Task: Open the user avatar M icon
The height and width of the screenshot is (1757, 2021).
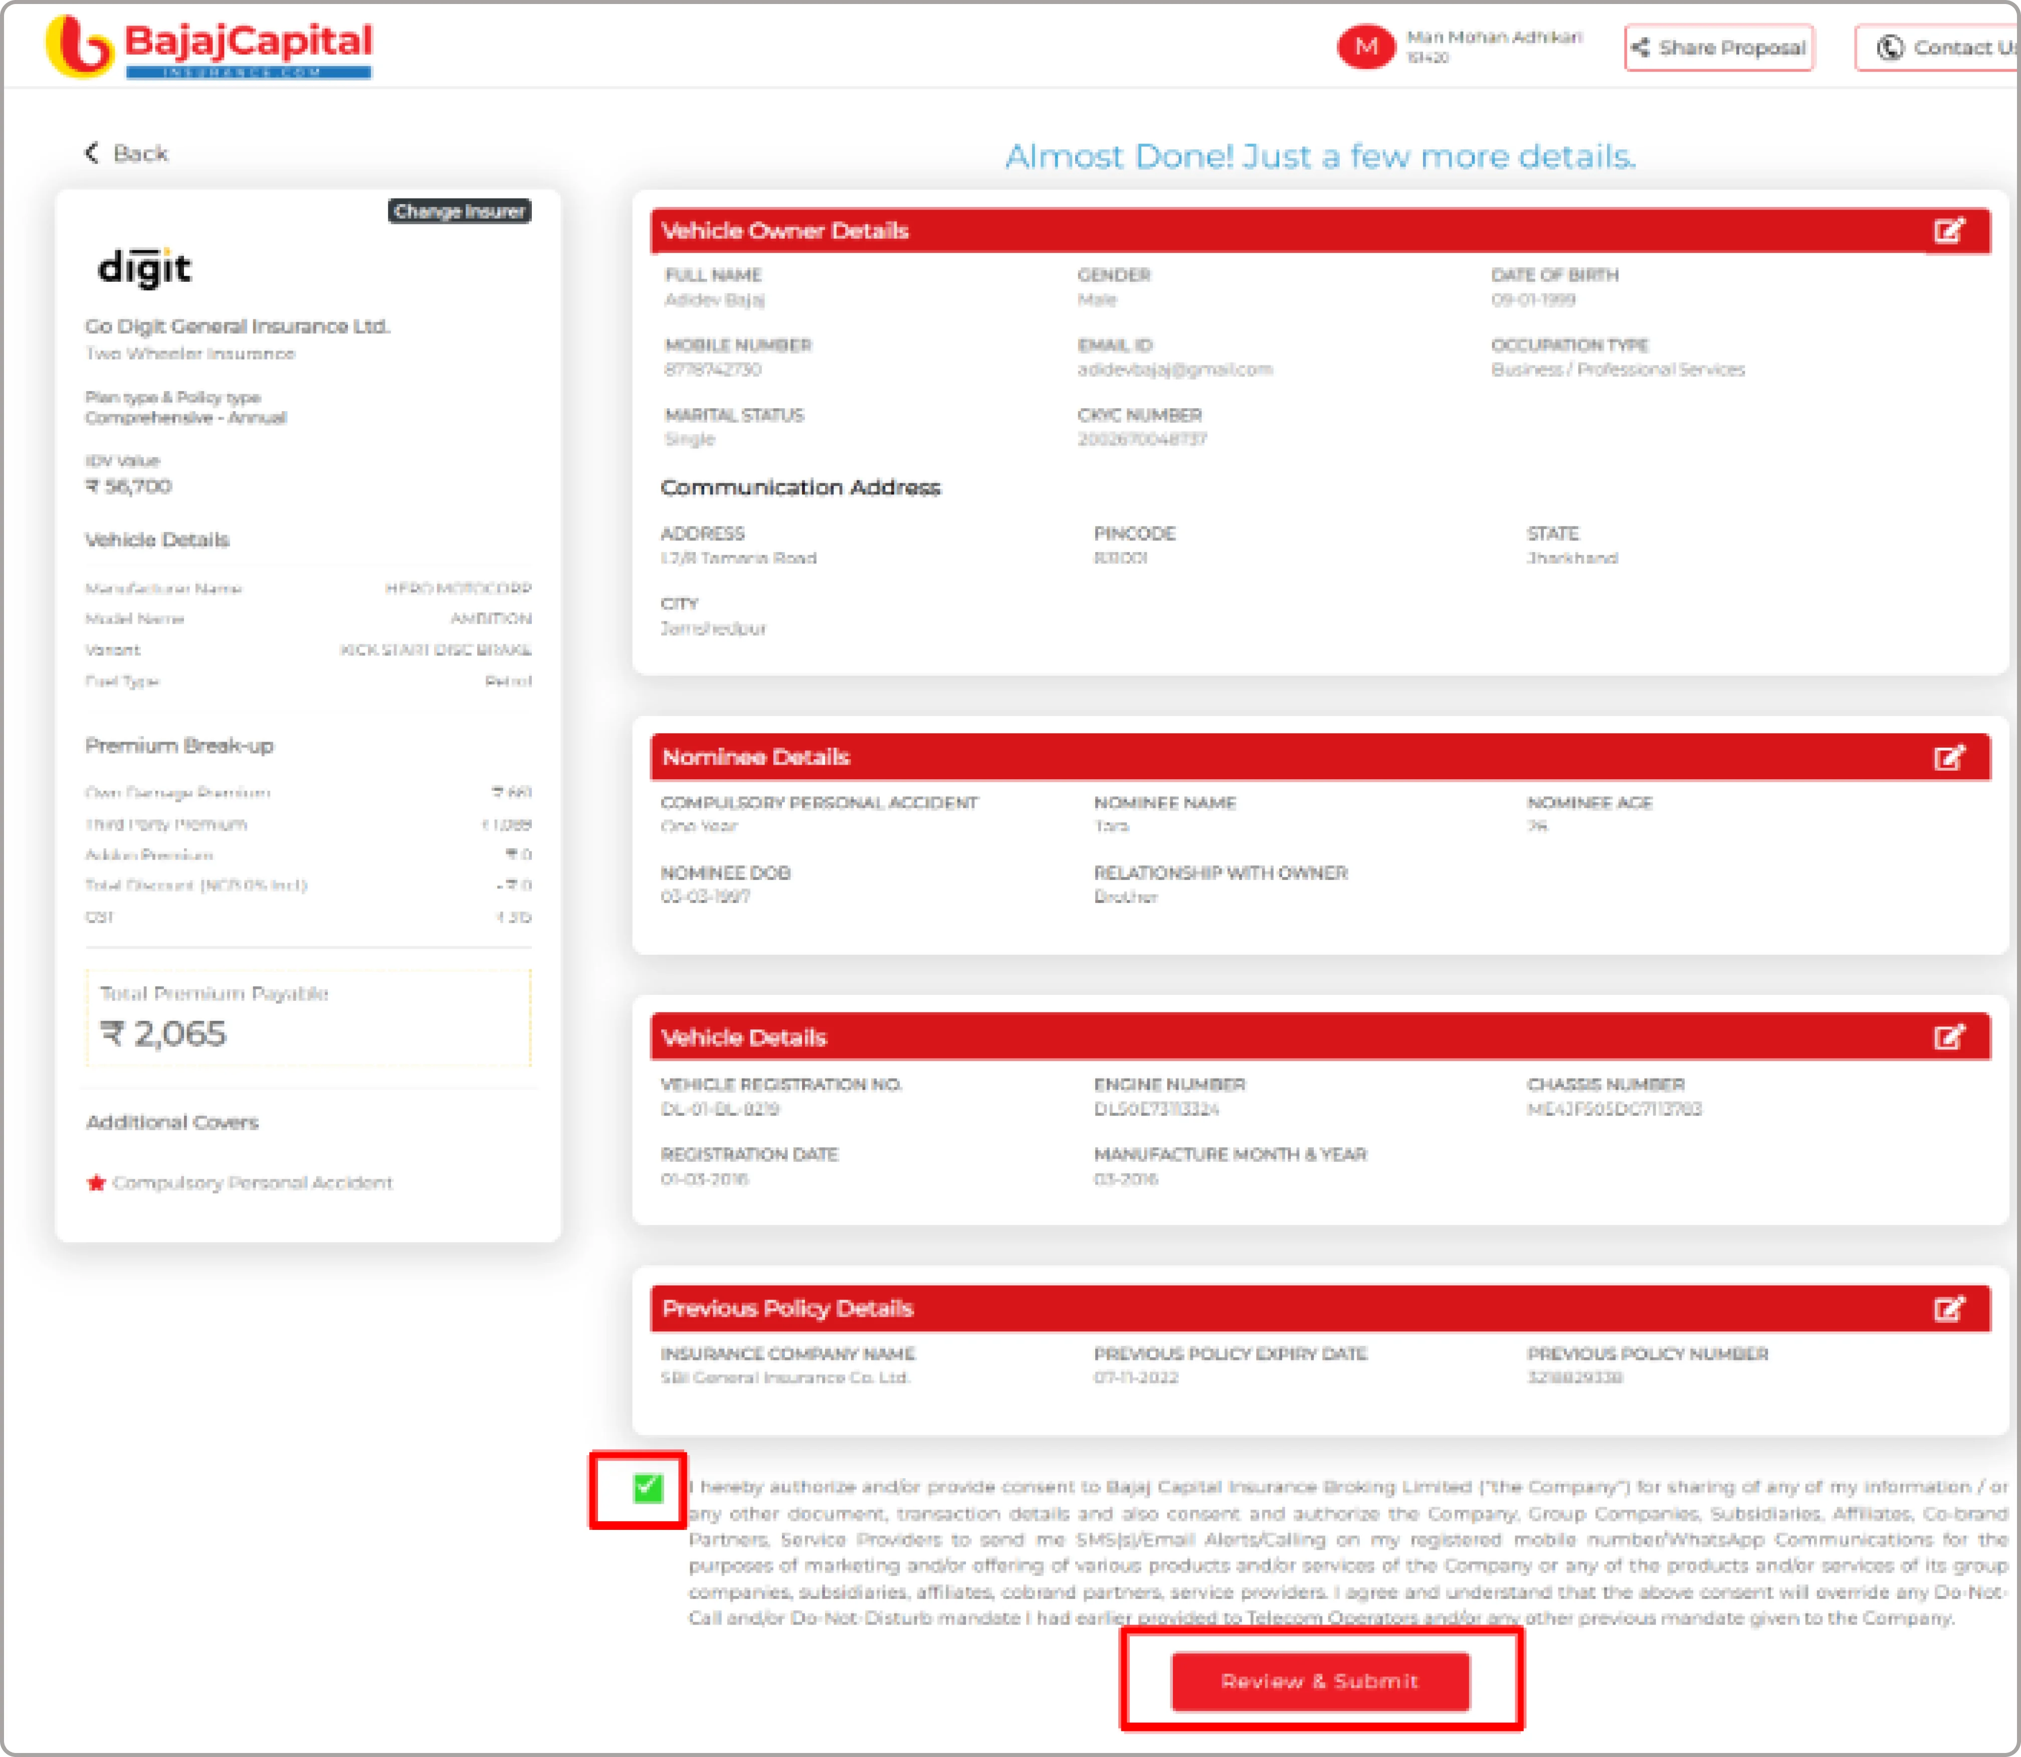Action: click(x=1365, y=47)
